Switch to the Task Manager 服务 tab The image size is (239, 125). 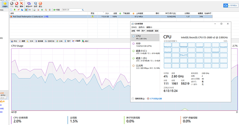(157, 31)
